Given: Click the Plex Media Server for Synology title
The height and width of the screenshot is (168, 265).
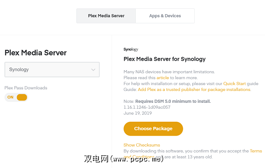Looking at the screenshot, I should [x=165, y=59].
